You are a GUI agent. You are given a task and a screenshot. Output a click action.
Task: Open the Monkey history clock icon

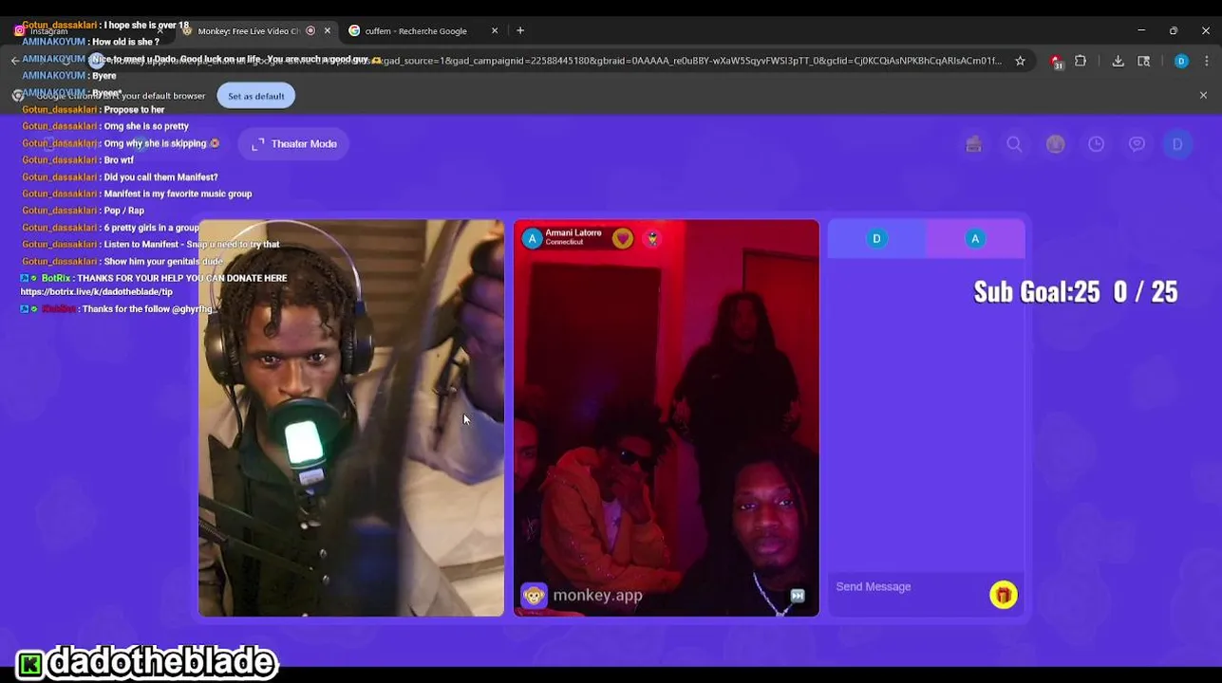click(1096, 144)
